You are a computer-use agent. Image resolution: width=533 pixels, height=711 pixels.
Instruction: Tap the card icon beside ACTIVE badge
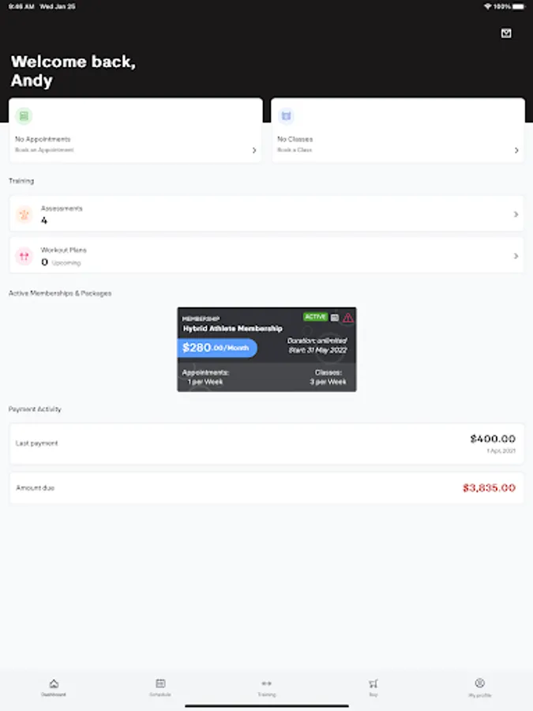335,318
